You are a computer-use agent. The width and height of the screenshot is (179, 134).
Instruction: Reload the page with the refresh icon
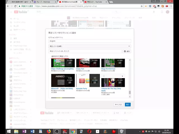[15, 6]
